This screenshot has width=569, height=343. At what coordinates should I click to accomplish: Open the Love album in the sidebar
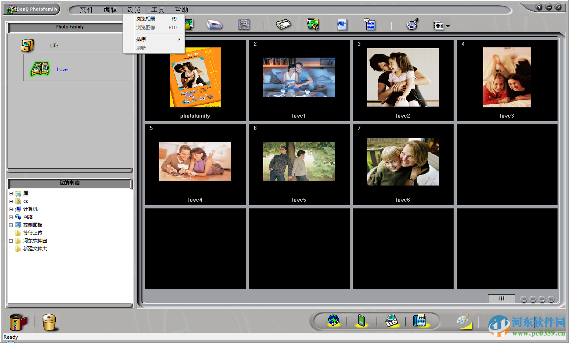[62, 69]
